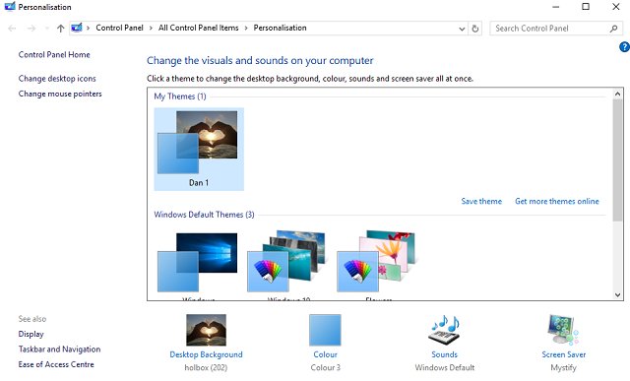The height and width of the screenshot is (381, 630).
Task: Click the magnifier icon in search box
Action: [x=613, y=29]
